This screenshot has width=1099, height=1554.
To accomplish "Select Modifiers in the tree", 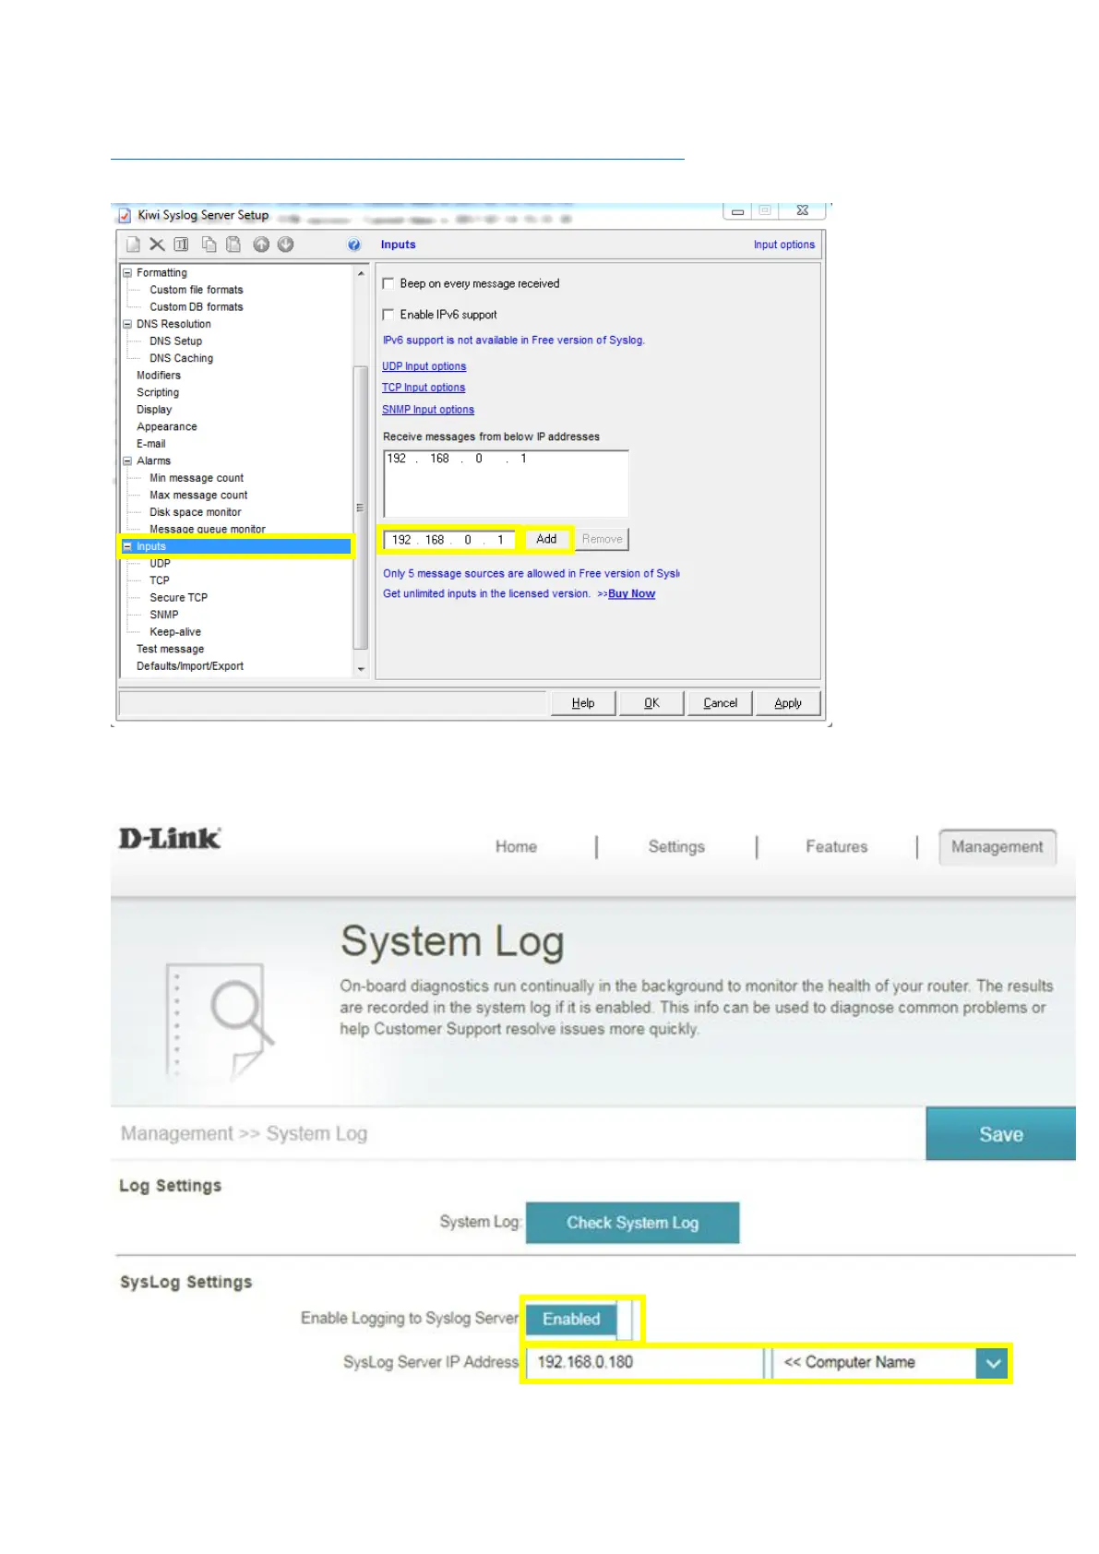I will (159, 376).
